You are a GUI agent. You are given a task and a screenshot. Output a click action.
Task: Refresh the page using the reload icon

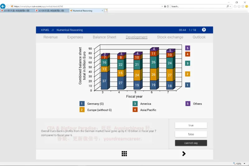[168, 6]
